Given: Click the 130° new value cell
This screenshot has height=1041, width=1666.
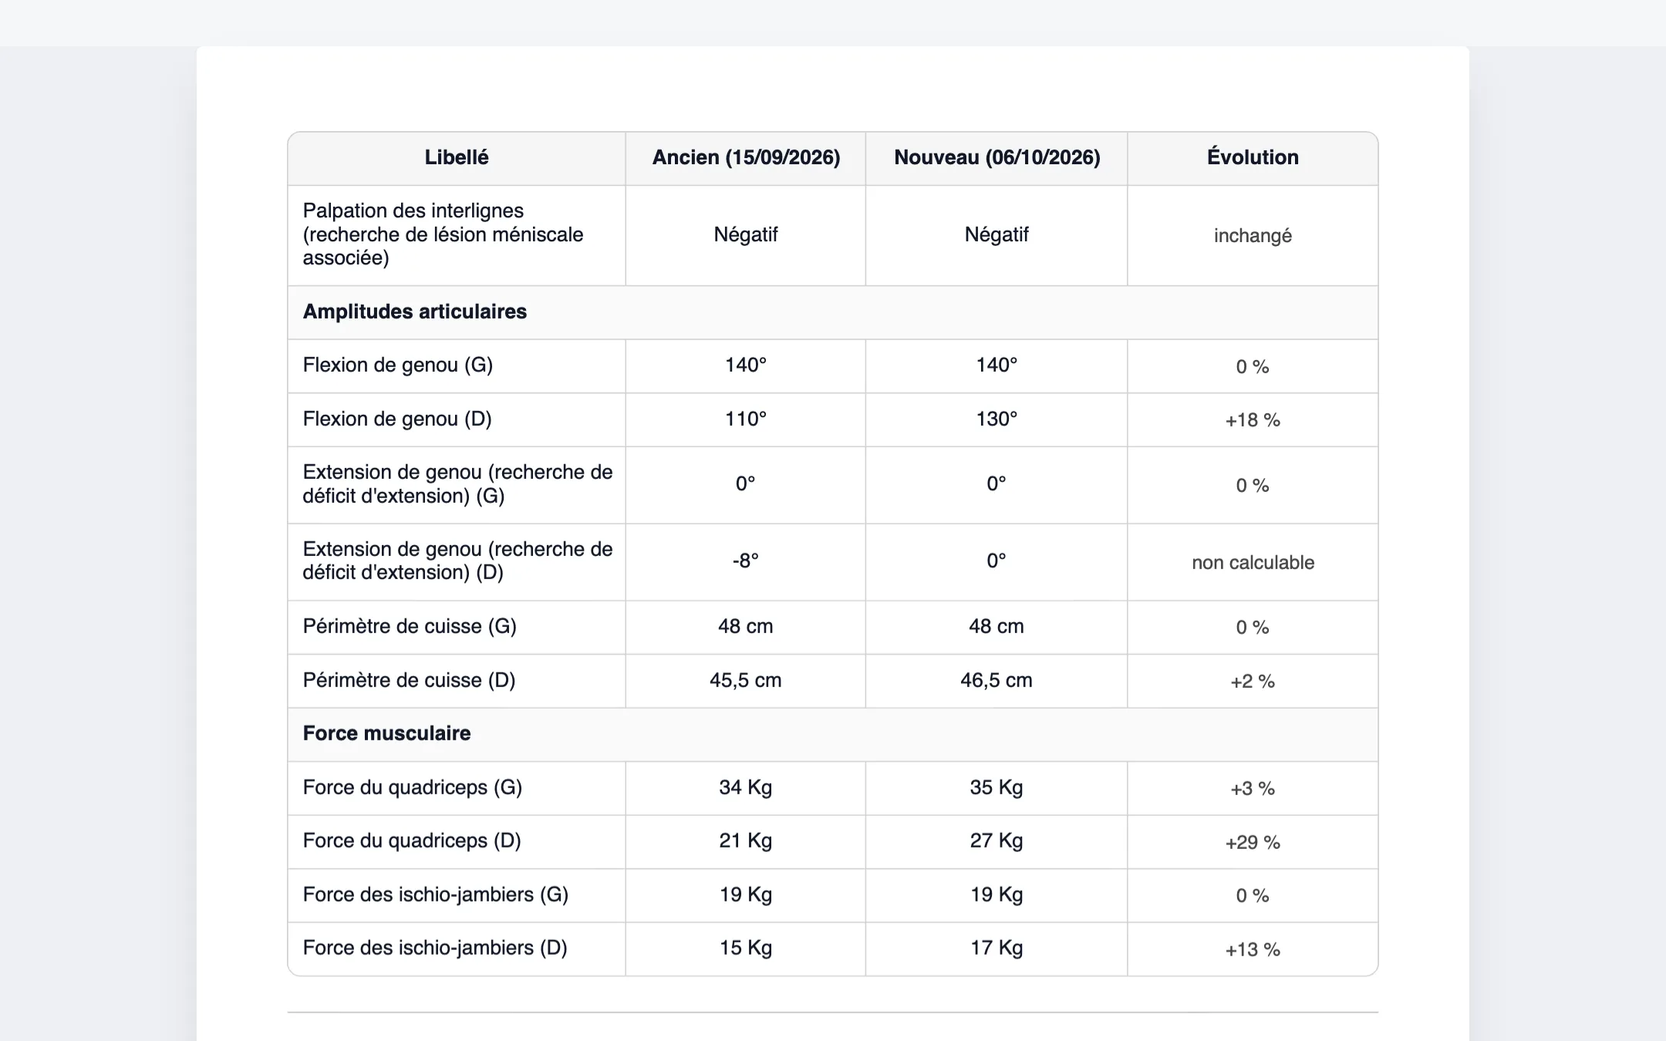Looking at the screenshot, I should click(x=997, y=419).
